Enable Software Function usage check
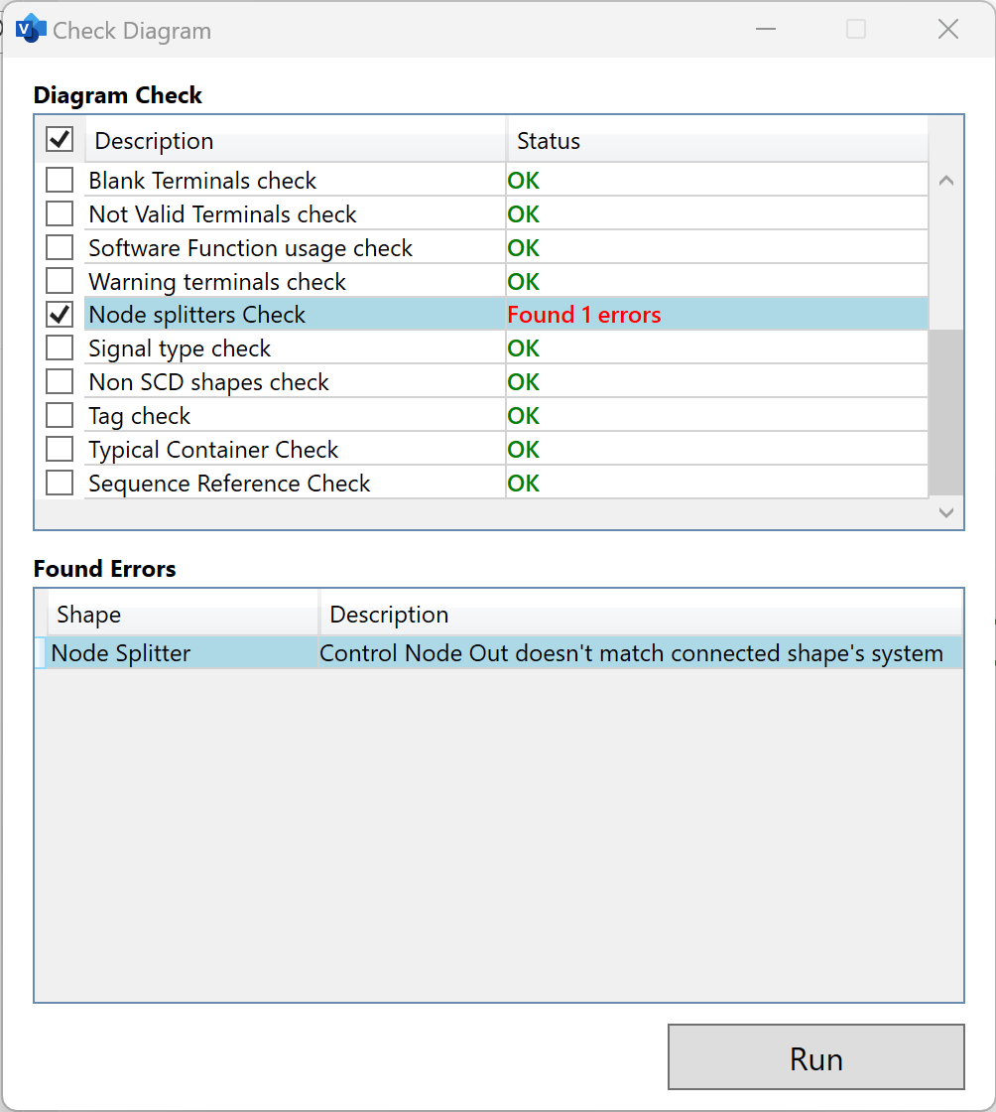 60,247
